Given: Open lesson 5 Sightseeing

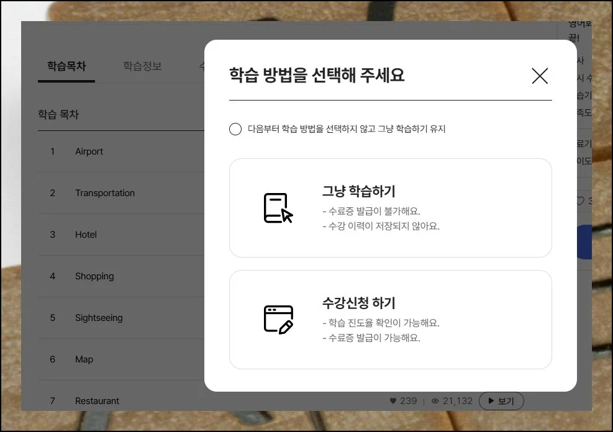Looking at the screenshot, I should tap(99, 318).
